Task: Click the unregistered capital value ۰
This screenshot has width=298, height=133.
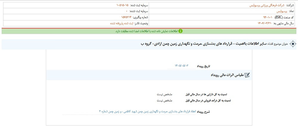Action: [x=126, y=11]
